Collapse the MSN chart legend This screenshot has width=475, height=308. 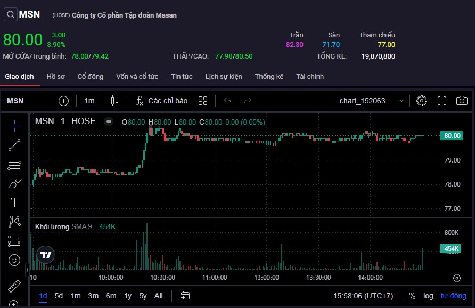109,121
